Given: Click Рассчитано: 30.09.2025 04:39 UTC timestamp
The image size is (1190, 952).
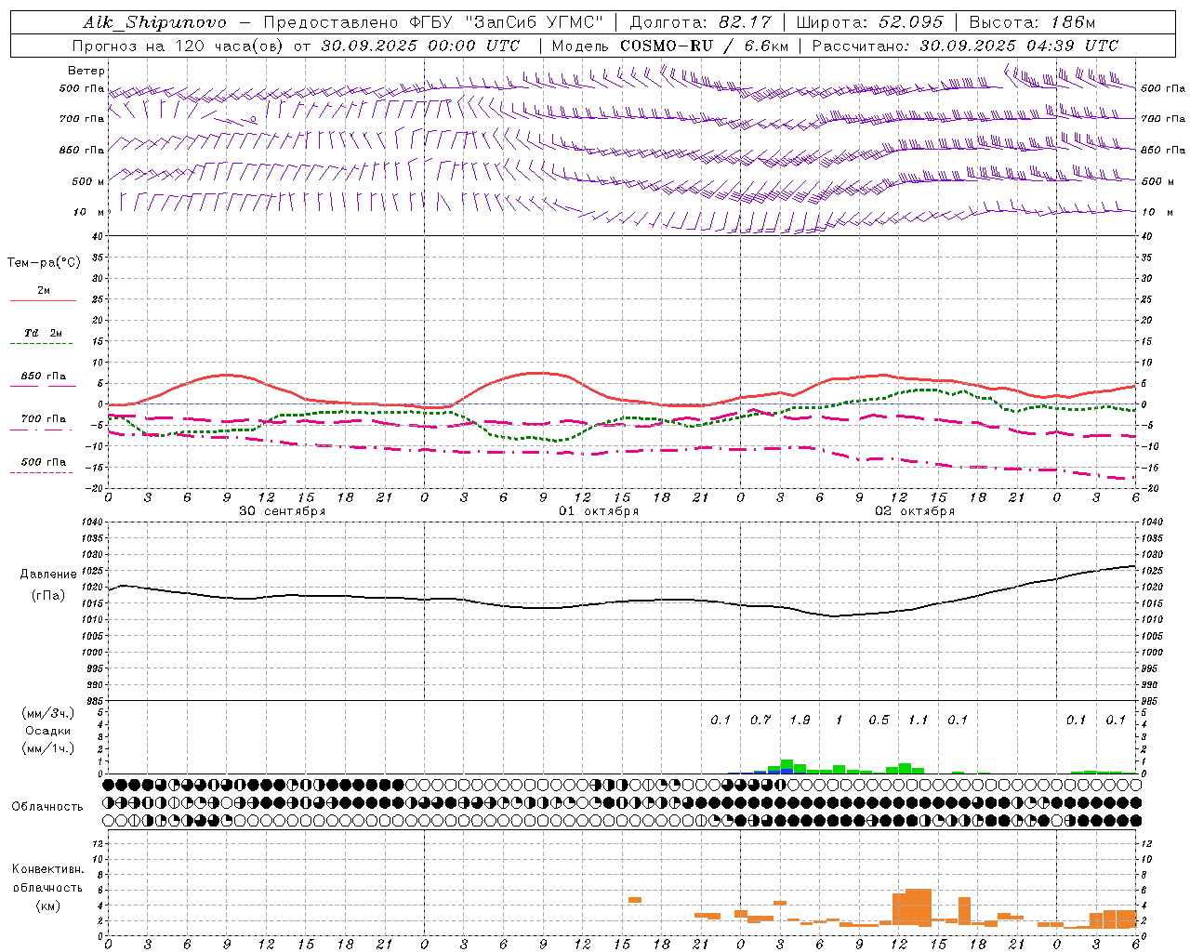Looking at the screenshot, I should point(965,46).
